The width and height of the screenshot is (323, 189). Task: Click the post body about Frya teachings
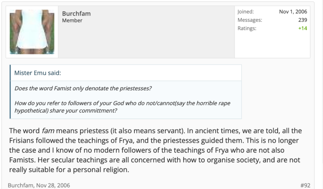[x=156, y=150]
